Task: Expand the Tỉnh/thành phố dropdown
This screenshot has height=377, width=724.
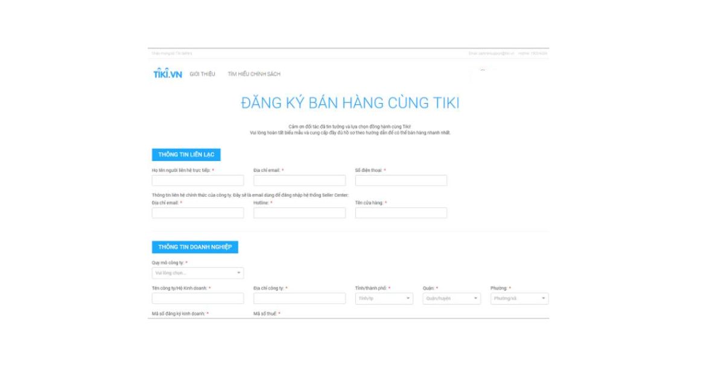Action: (x=384, y=299)
